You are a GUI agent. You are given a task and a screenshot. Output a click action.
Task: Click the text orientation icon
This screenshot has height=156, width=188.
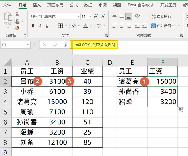[137, 16]
